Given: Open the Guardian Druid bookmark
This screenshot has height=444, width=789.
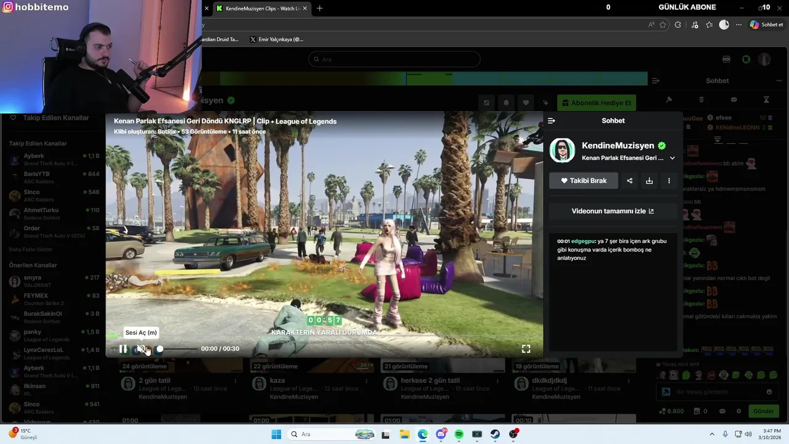Looking at the screenshot, I should click(x=220, y=39).
